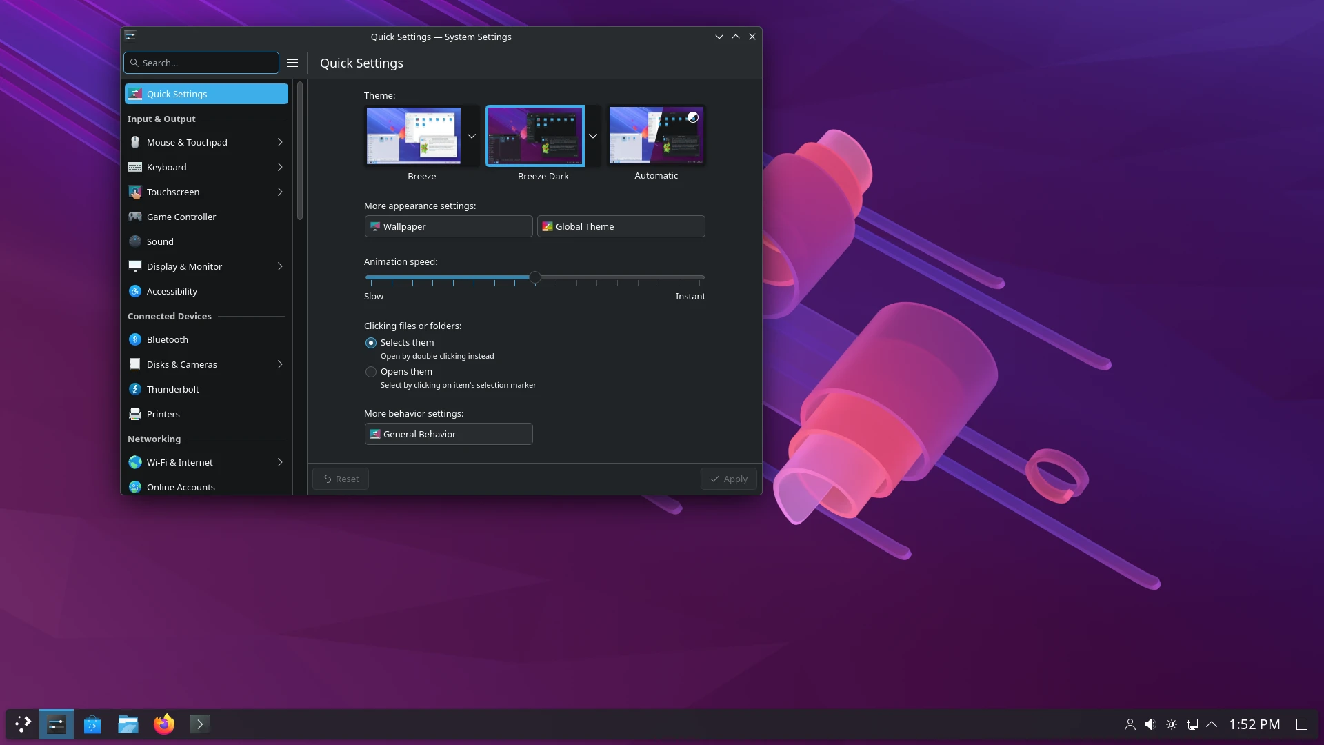Go to Accessibility settings
The image size is (1324, 745).
172,291
